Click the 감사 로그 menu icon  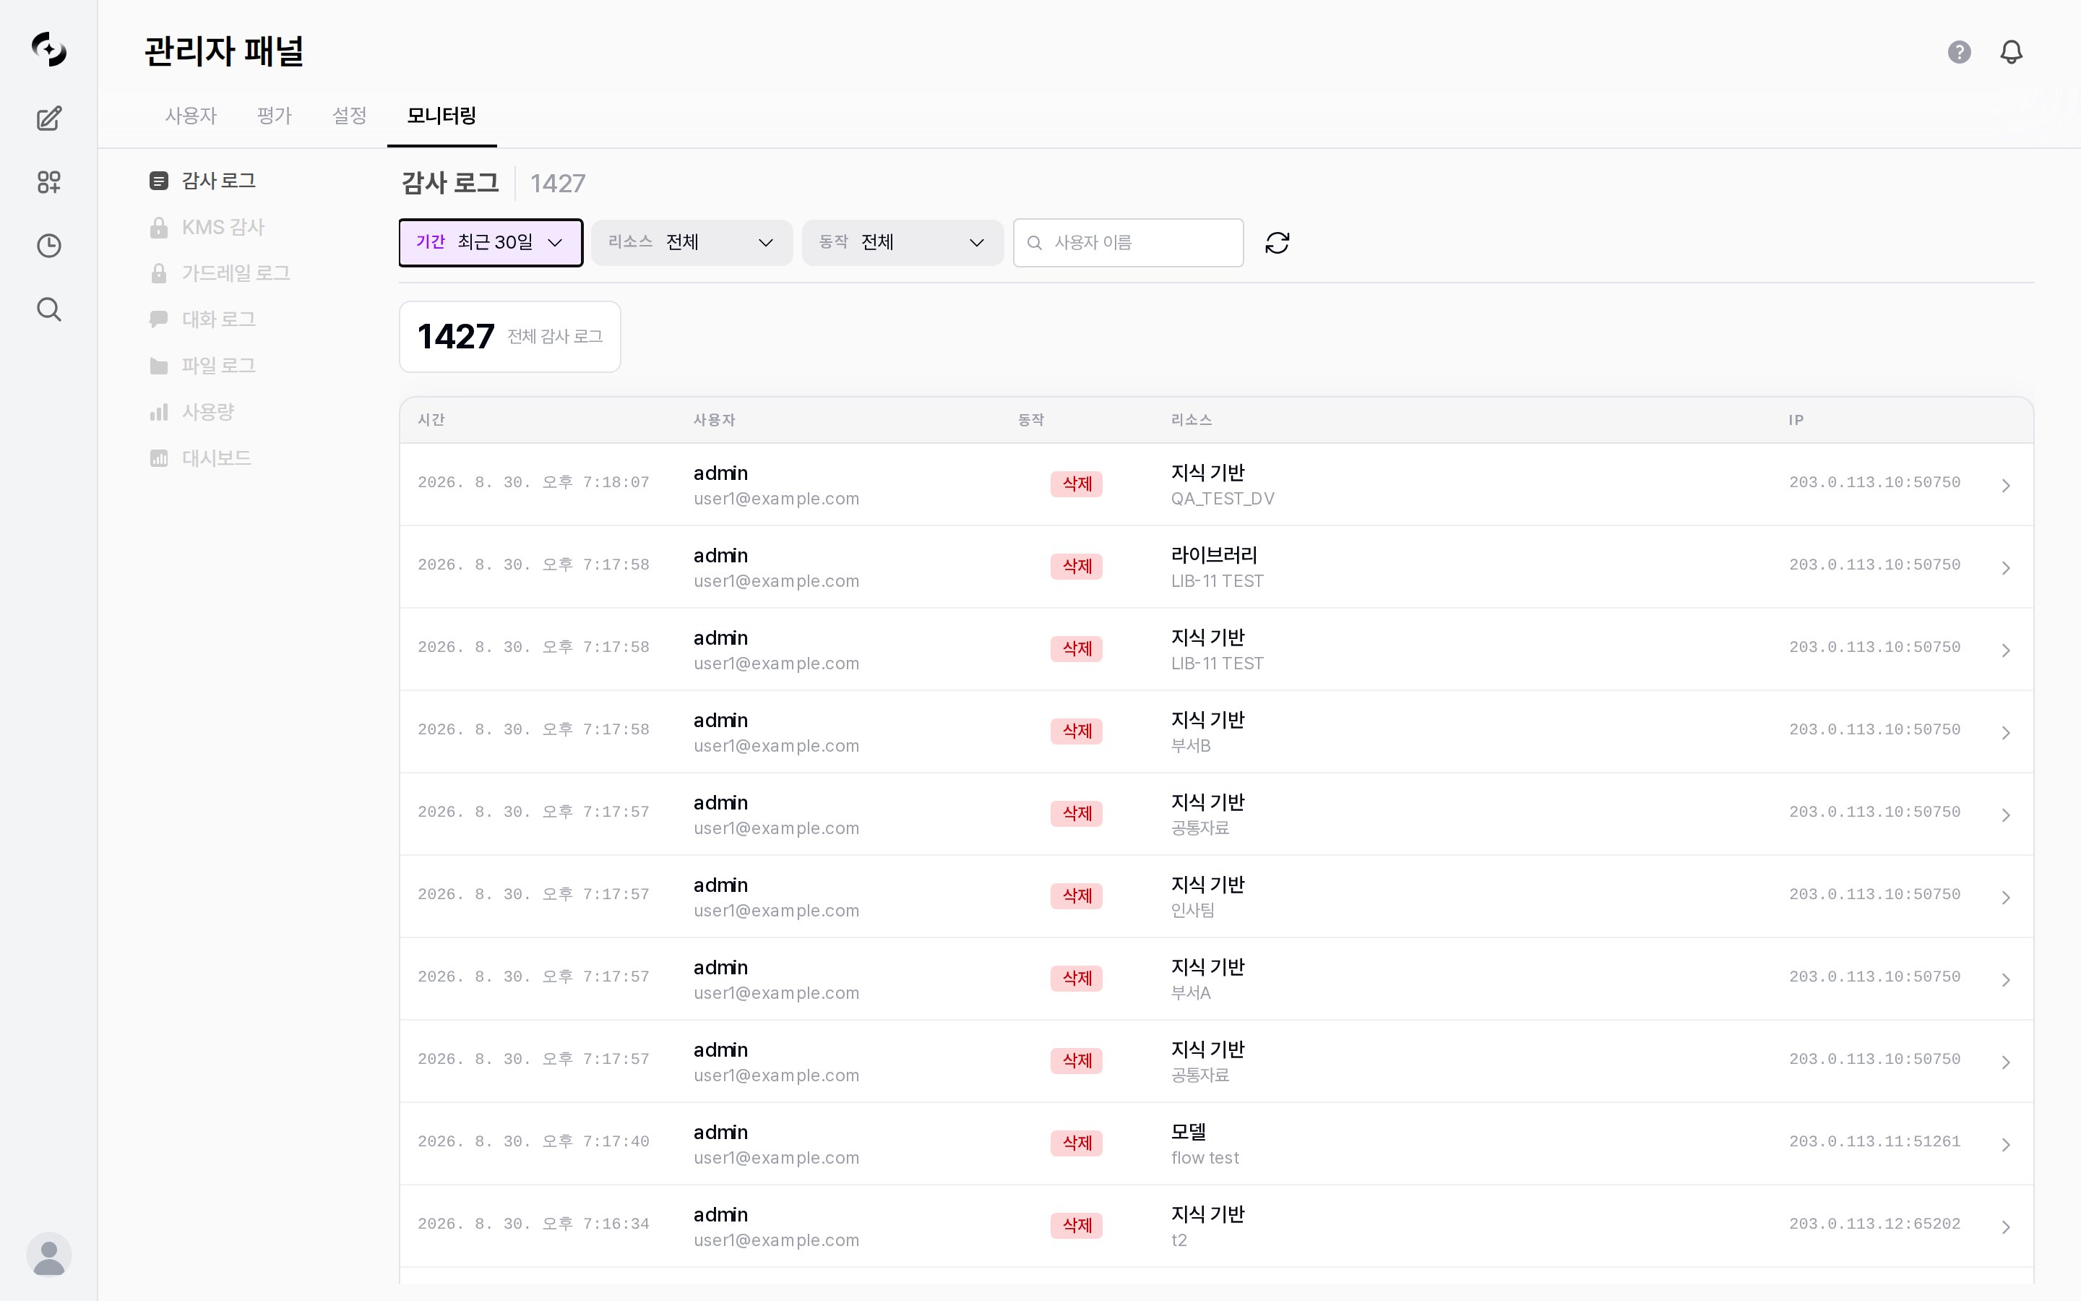(159, 181)
